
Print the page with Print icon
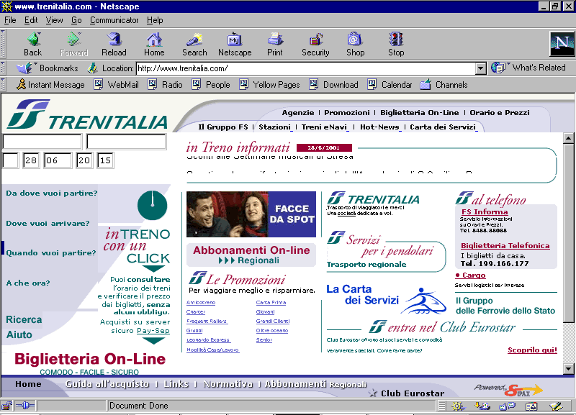(x=275, y=44)
